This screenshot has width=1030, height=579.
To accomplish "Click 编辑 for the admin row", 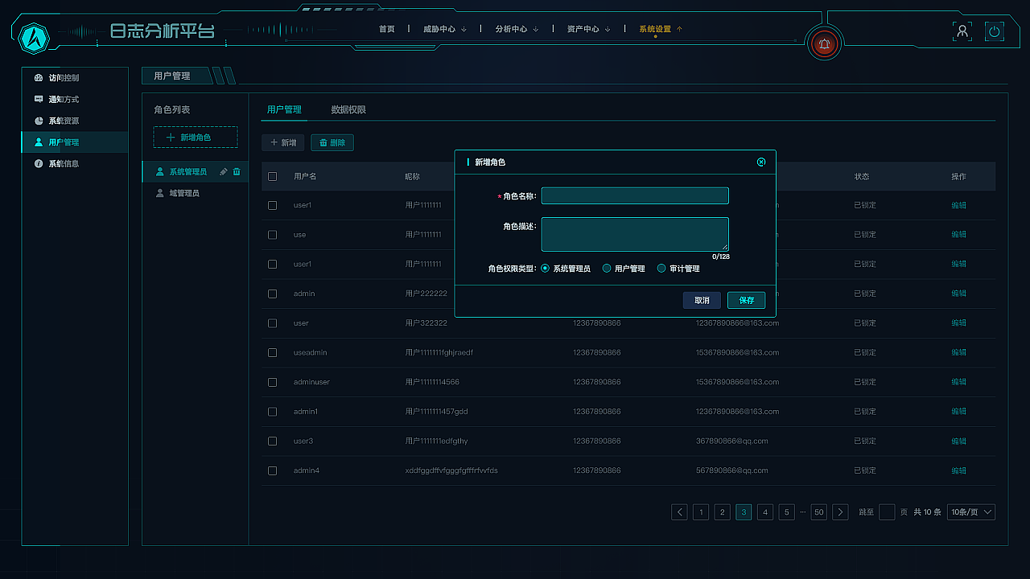I will [958, 294].
